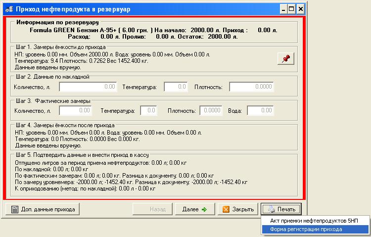
Task: Click the Вода field in Step 3
Action: (x=260, y=110)
